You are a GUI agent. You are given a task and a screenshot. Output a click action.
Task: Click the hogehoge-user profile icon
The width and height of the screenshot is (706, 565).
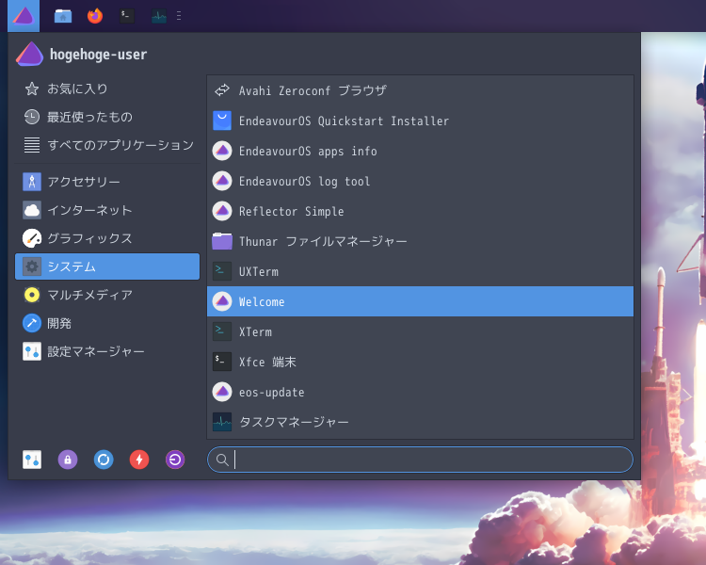click(x=29, y=54)
